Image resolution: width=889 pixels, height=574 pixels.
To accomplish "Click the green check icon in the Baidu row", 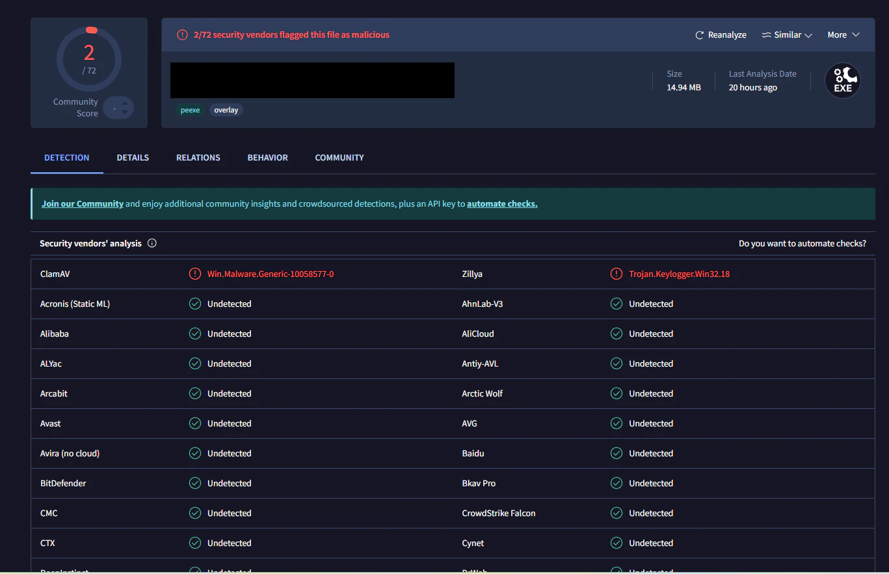I will pos(617,453).
